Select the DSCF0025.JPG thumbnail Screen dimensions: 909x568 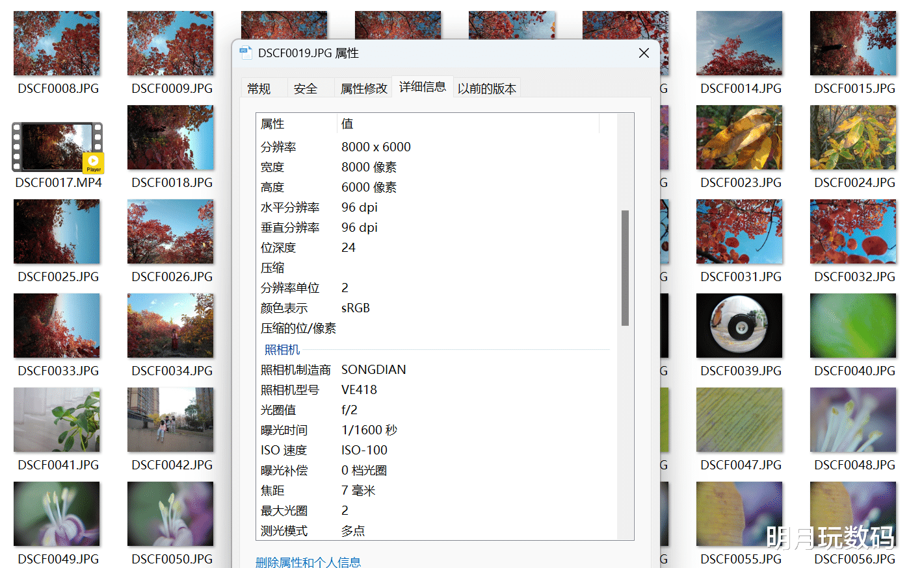57,231
